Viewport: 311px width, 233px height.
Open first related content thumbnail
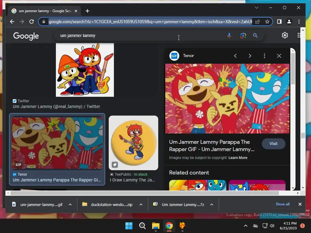(197, 185)
